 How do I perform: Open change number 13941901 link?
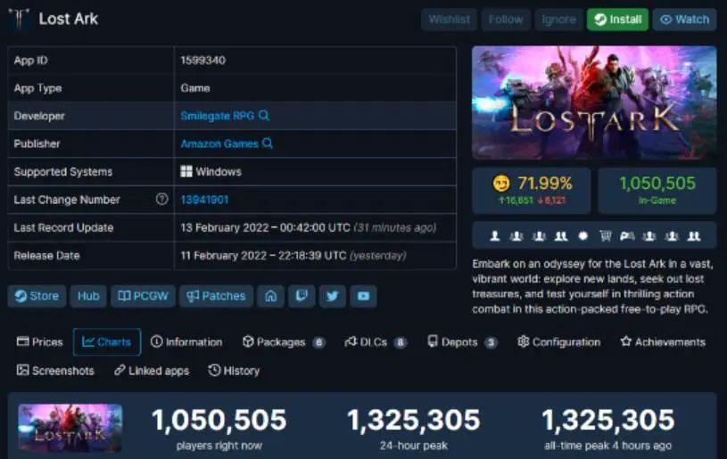tap(204, 200)
